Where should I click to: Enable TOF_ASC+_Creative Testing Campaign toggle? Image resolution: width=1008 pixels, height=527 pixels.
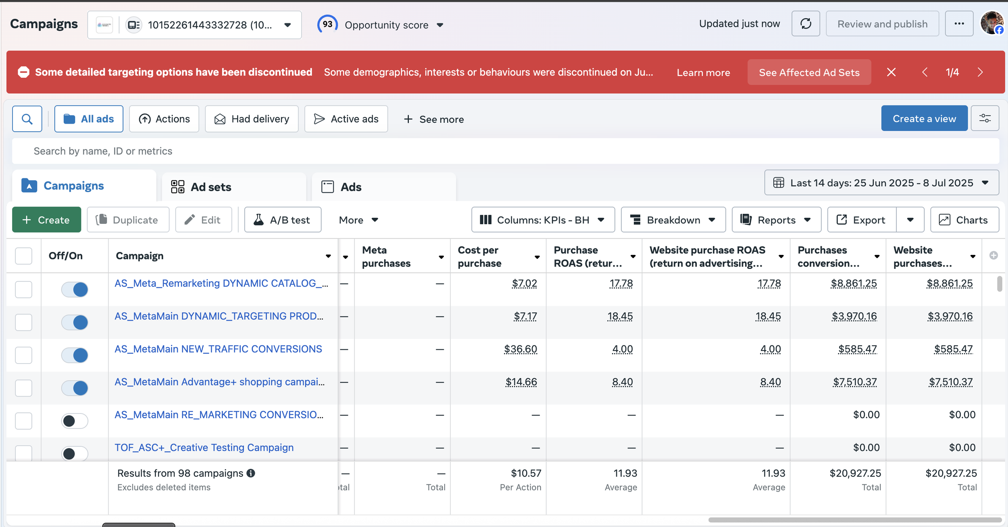75,454
